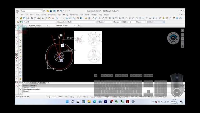Click the Paste icon in the standard toolbar

tap(49, 18)
